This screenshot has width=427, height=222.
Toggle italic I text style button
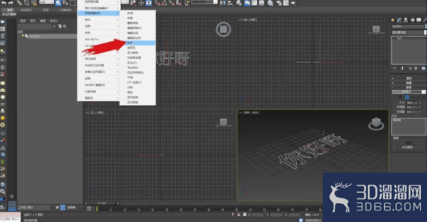point(394,97)
